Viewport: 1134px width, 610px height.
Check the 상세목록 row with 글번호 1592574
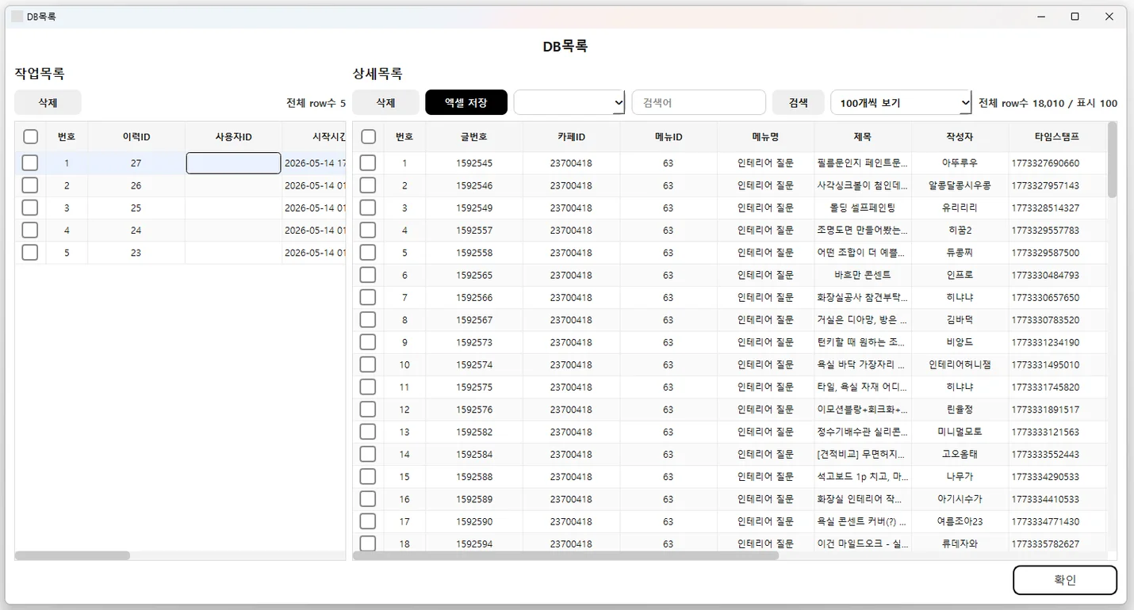pos(368,364)
